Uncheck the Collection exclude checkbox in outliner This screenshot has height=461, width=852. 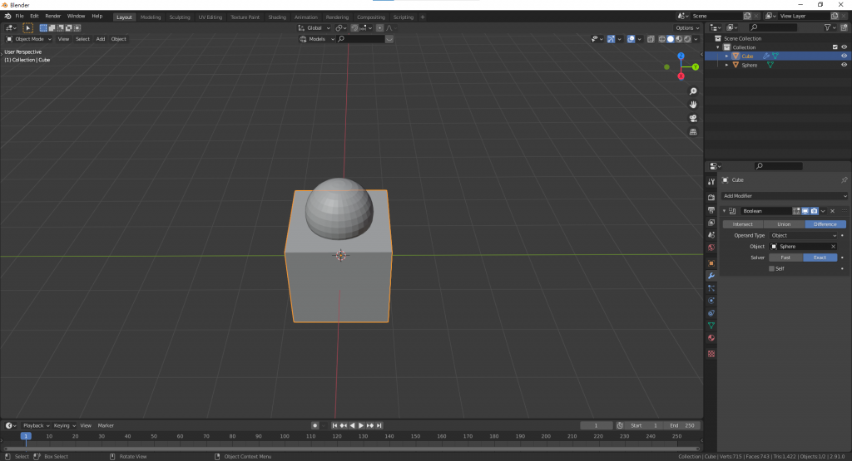click(x=835, y=47)
